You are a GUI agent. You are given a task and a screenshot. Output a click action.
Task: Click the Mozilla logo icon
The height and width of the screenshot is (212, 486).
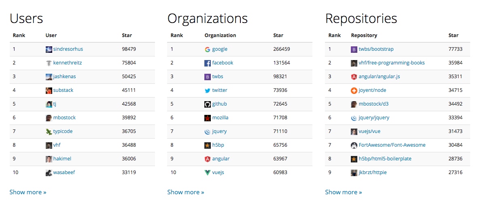pyautogui.click(x=208, y=118)
